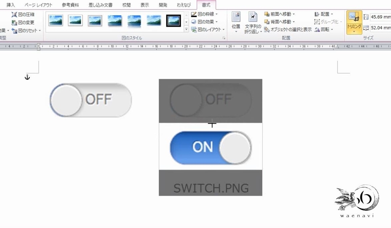Open the 図のスタイル dialog launcher
Viewport: 391px width, 228px height.
224,38
